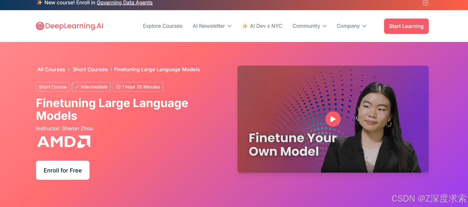The height and width of the screenshot is (207, 468).
Task: Expand the Community dropdown chevron
Action: (324, 26)
